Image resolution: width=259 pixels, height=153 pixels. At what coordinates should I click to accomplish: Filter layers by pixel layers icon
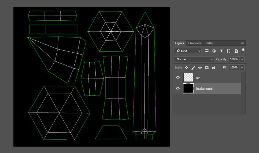click(x=207, y=51)
